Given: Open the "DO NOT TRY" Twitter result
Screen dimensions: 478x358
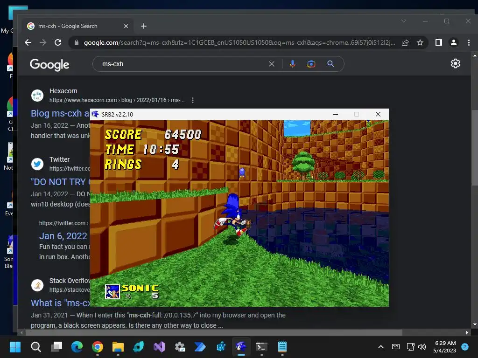Looking at the screenshot, I should pyautogui.click(x=60, y=182).
